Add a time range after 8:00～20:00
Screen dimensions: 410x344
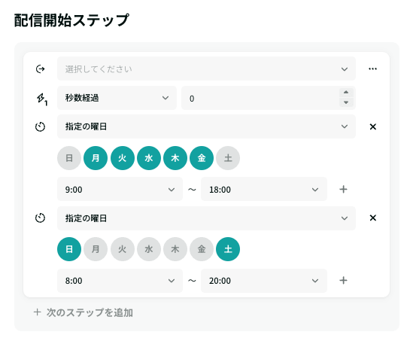[343, 281]
